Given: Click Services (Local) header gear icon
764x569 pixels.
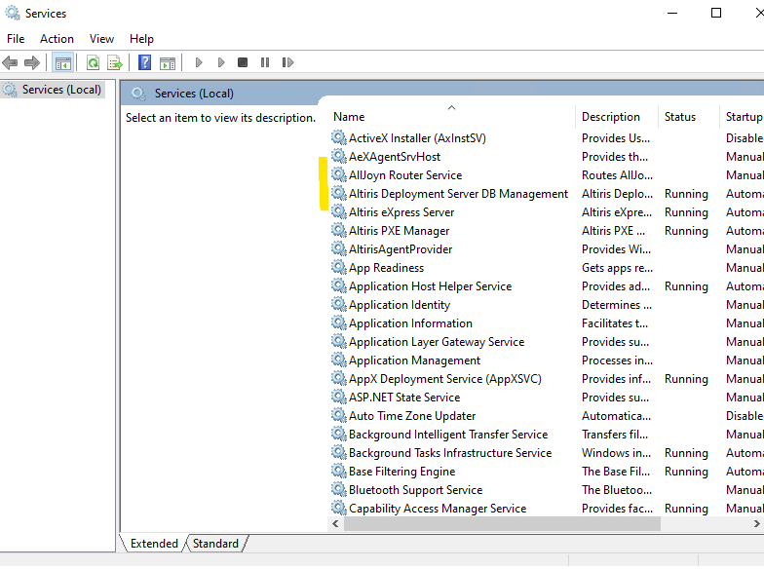Looking at the screenshot, I should click(138, 94).
